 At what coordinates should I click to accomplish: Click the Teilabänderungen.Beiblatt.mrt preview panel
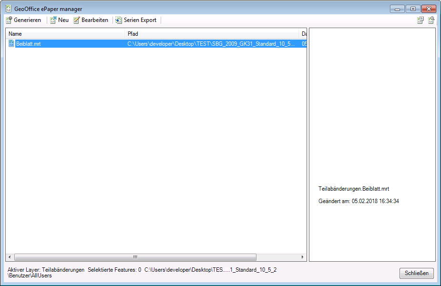click(x=354, y=189)
